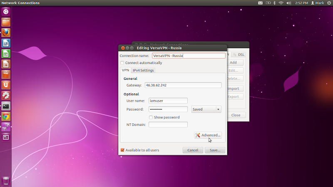Screen dimensions: 333x187
Task: Switch to the VPN tab
Action: click(x=125, y=70)
